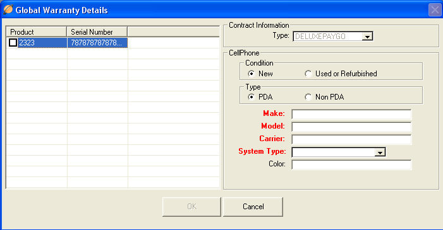Click the Global Warranty app icon in title bar
443x230 pixels.
(8, 9)
